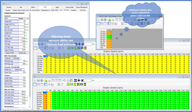The width and height of the screenshot is (192, 112).
Task: Click the scroll-down arrow of the Engine parameter list
Action: [30, 107]
